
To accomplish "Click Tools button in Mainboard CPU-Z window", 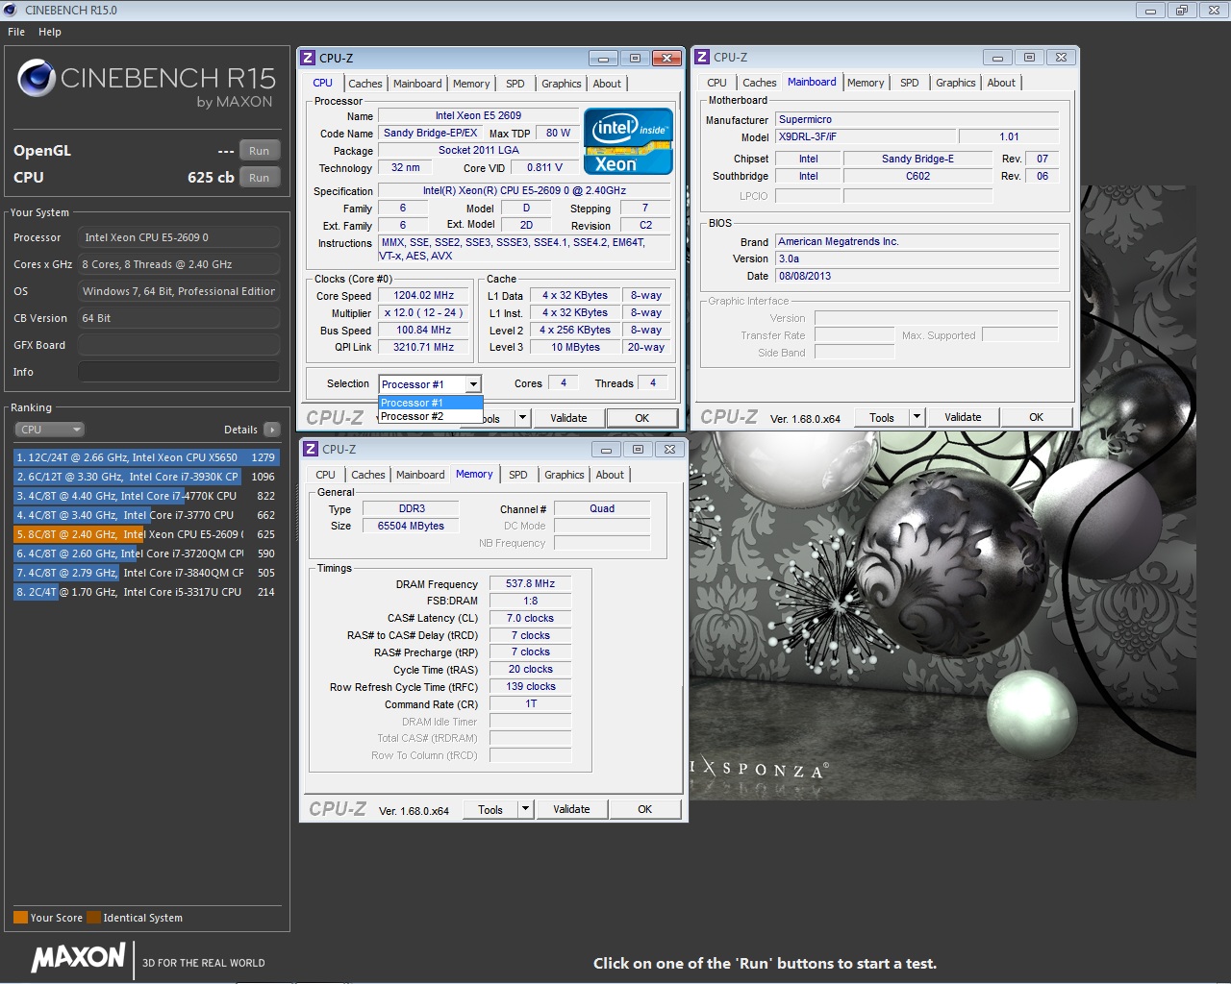I will coord(882,417).
